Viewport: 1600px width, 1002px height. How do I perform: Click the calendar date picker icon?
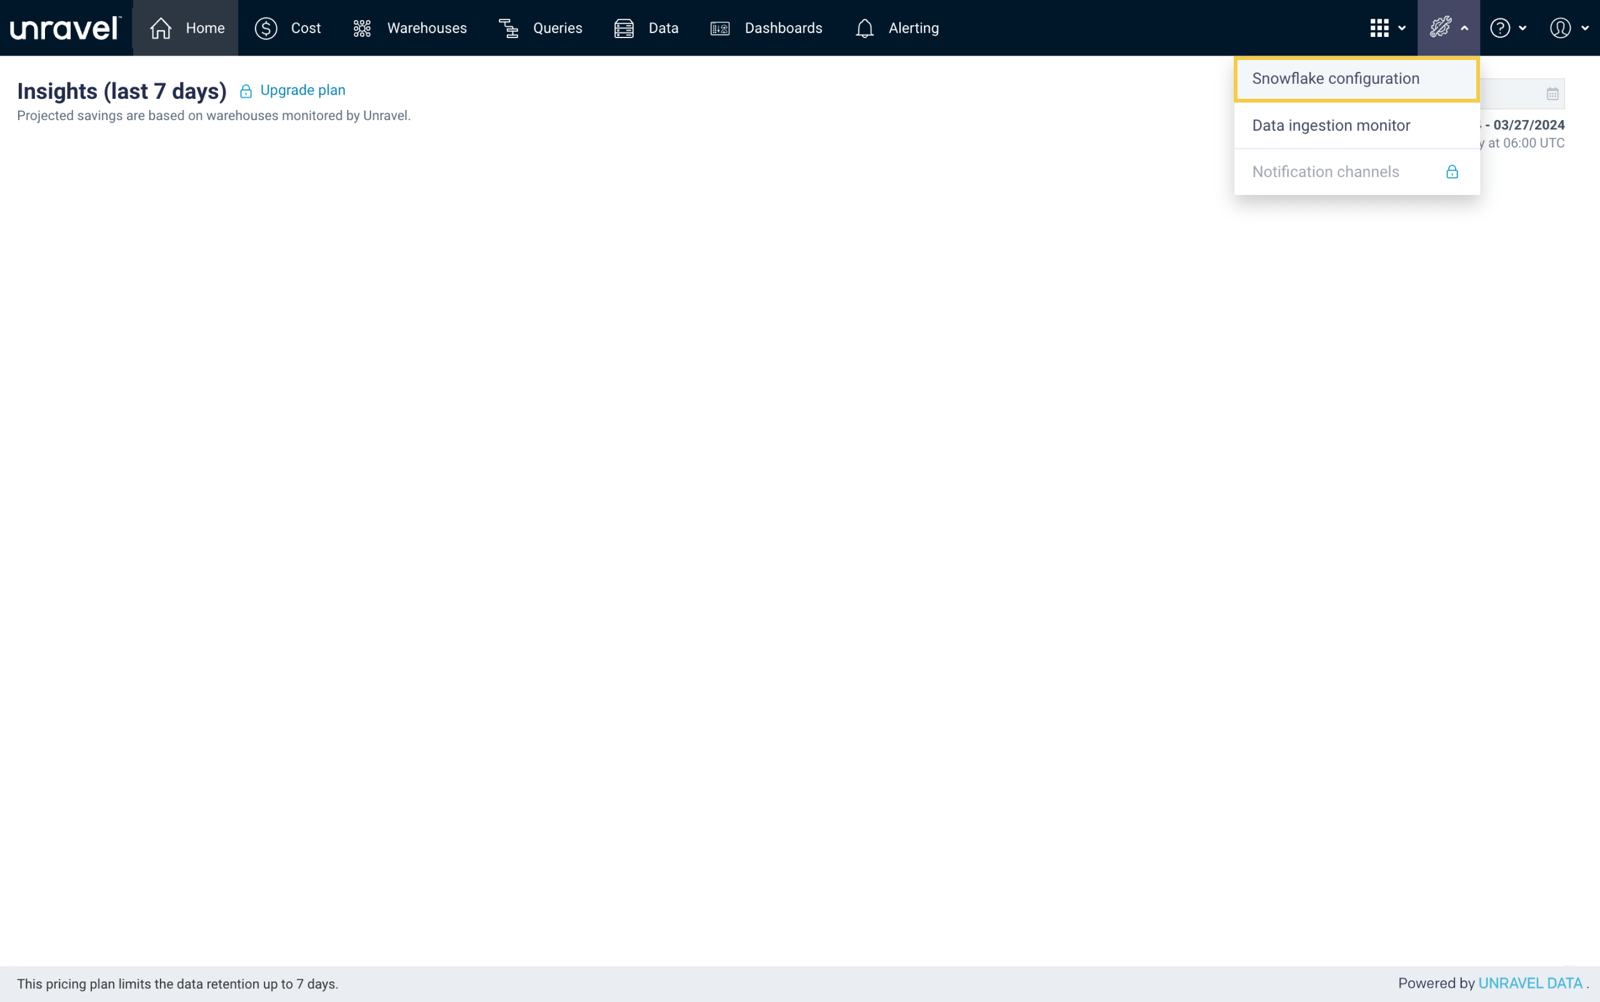click(1552, 94)
